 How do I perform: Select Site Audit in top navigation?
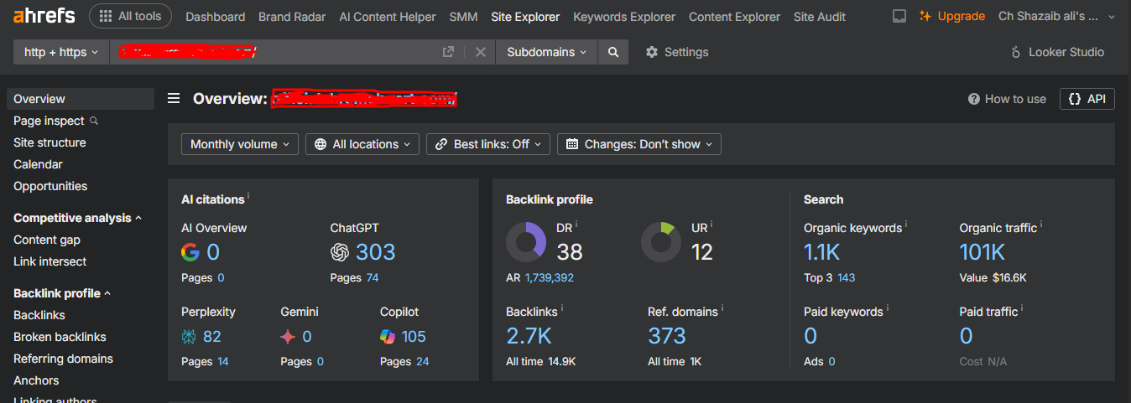821,17
